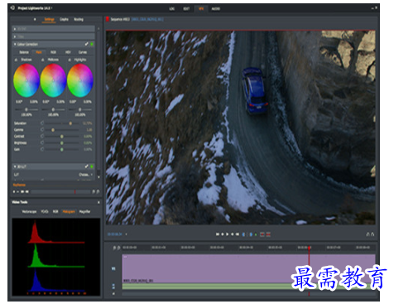This screenshot has height=304, width=394.
Task: Switch to the Vectorscope tab
Action: (29, 212)
